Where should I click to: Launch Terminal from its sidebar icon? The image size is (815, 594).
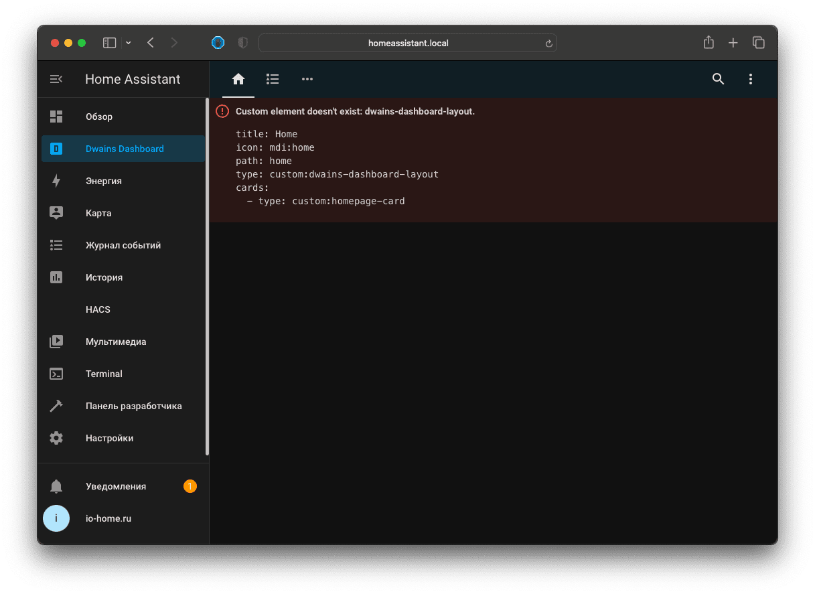pyautogui.click(x=56, y=374)
